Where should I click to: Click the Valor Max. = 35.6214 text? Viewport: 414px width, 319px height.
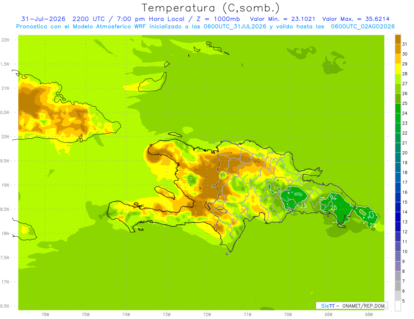click(x=356, y=19)
